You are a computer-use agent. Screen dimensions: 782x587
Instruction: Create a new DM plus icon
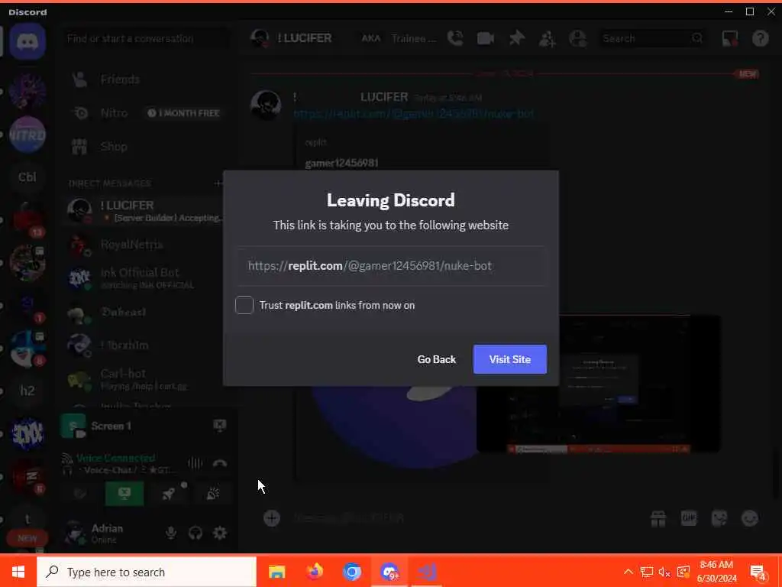click(218, 183)
